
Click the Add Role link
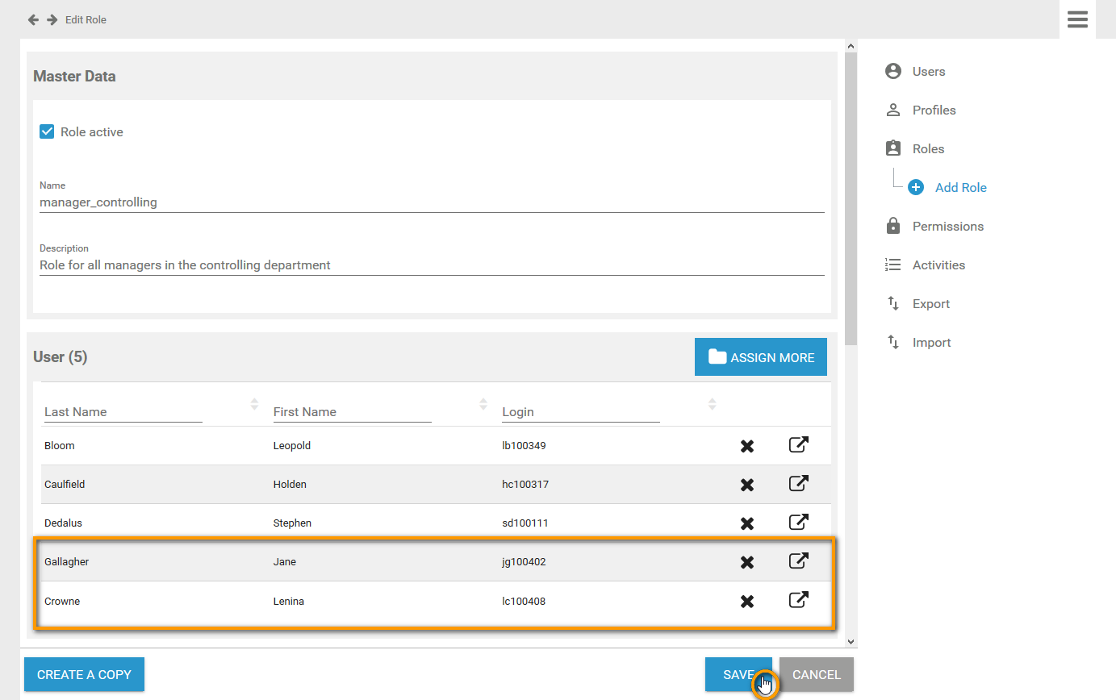pos(960,188)
